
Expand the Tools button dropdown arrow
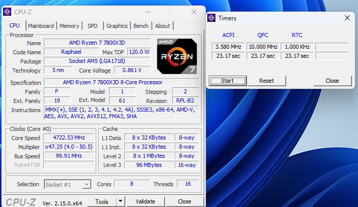121,201
